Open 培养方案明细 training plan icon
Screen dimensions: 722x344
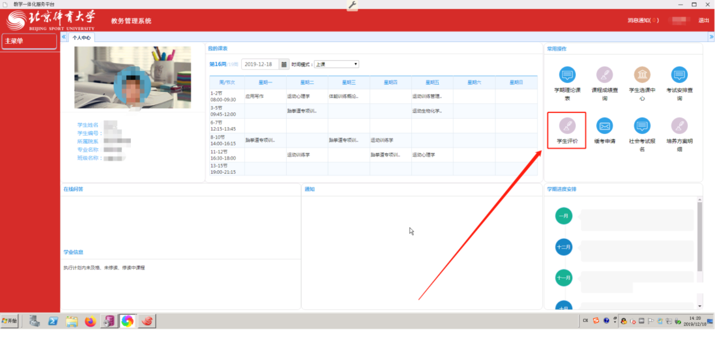679,126
